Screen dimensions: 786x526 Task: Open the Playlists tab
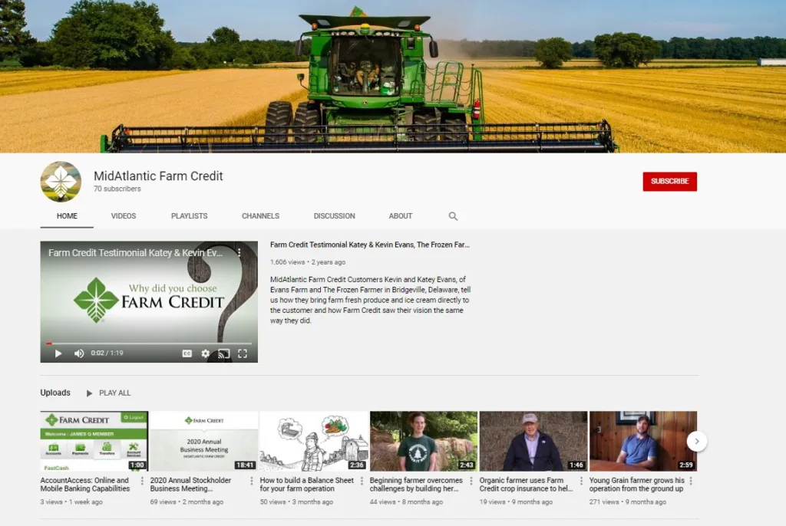coord(189,216)
